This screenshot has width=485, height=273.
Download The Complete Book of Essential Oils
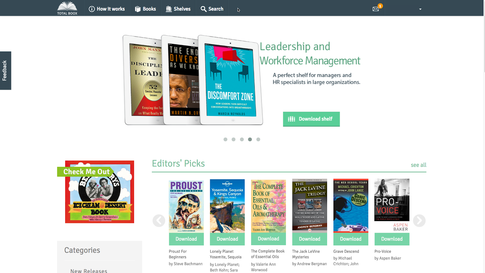(269, 239)
